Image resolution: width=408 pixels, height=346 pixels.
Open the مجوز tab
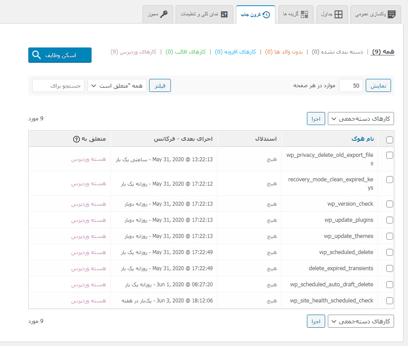point(158,14)
